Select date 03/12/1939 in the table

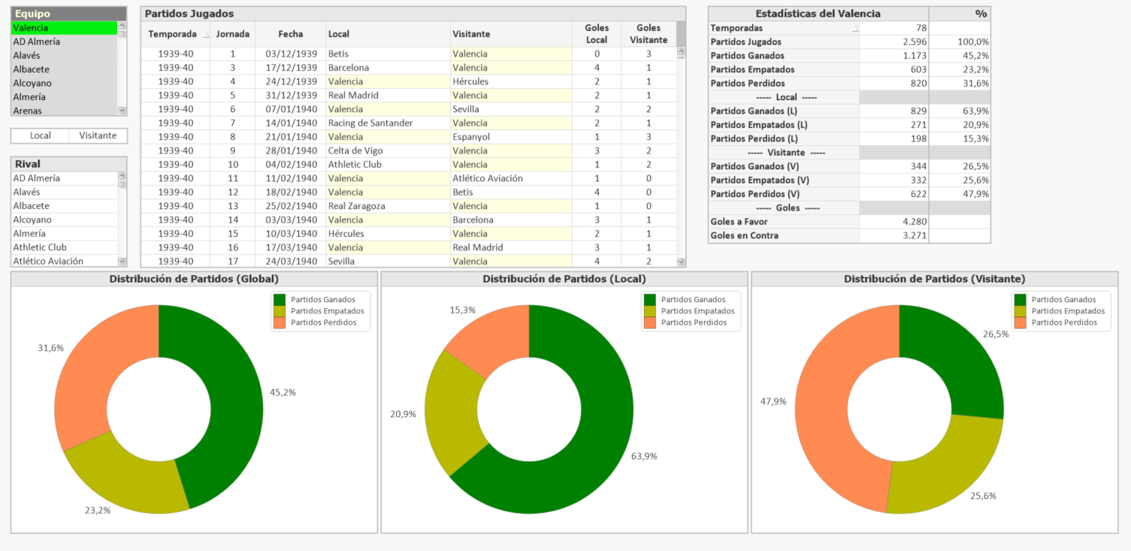coord(291,54)
